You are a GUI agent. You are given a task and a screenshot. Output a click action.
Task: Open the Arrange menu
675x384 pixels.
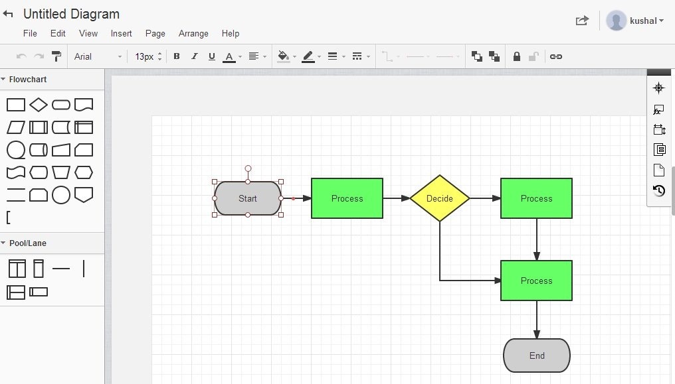[x=193, y=34]
